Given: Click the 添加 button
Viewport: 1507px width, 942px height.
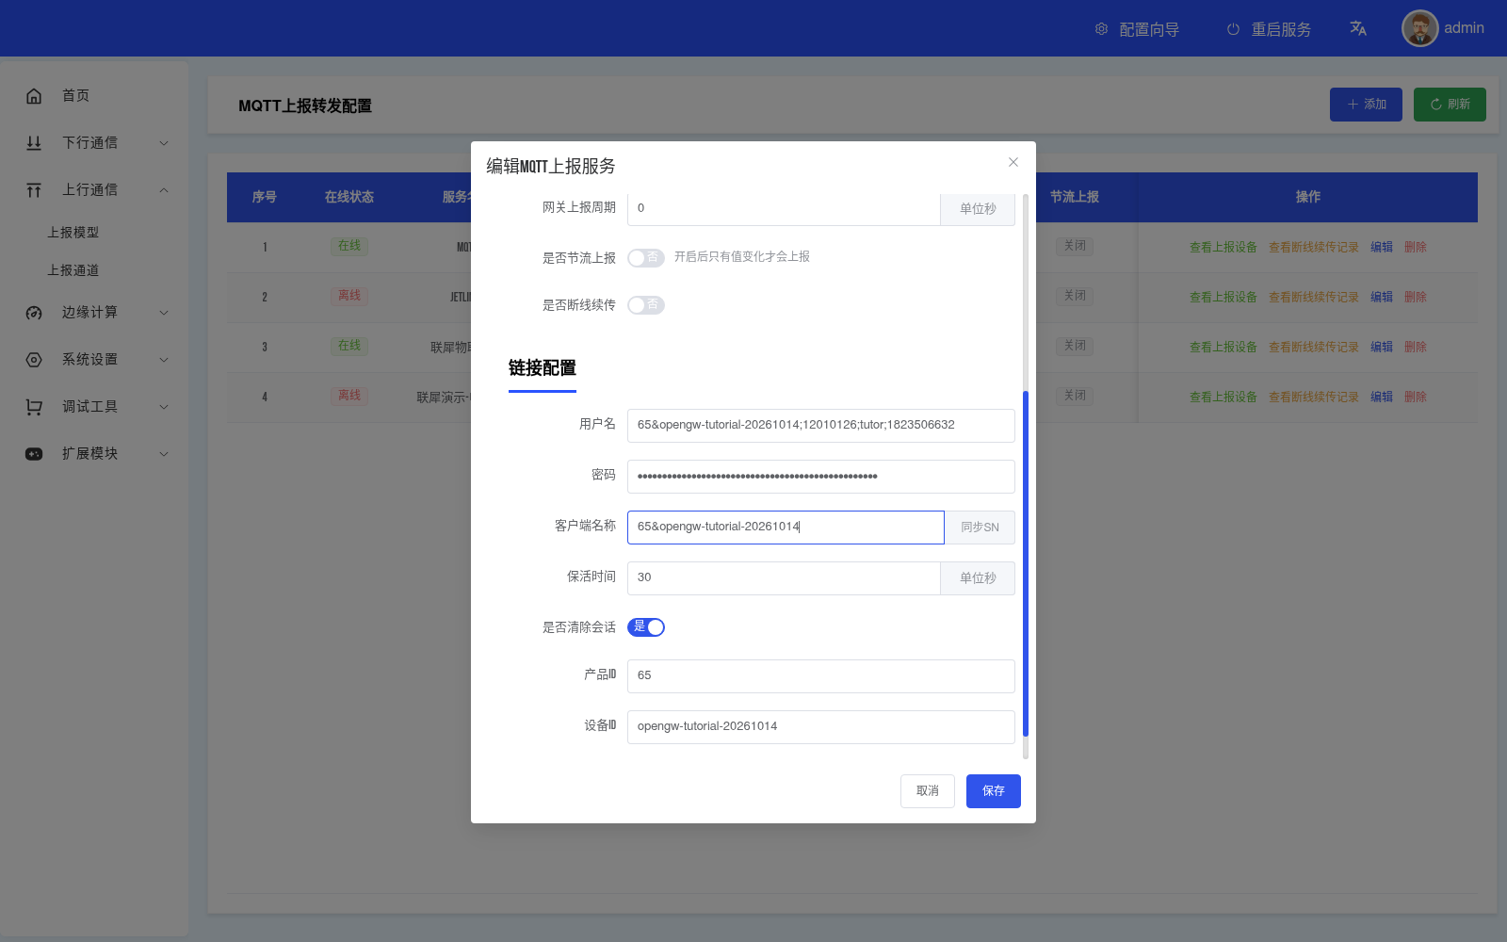Looking at the screenshot, I should (1366, 104).
